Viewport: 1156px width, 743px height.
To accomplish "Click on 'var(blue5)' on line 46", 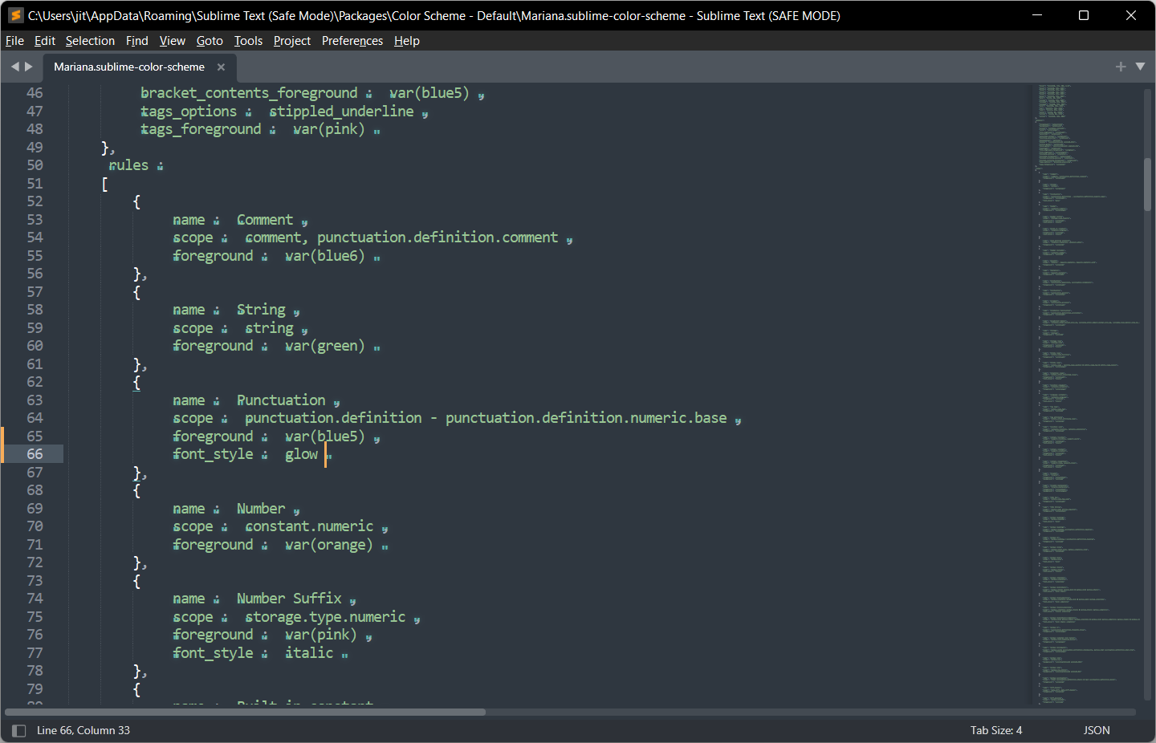I will (x=429, y=93).
